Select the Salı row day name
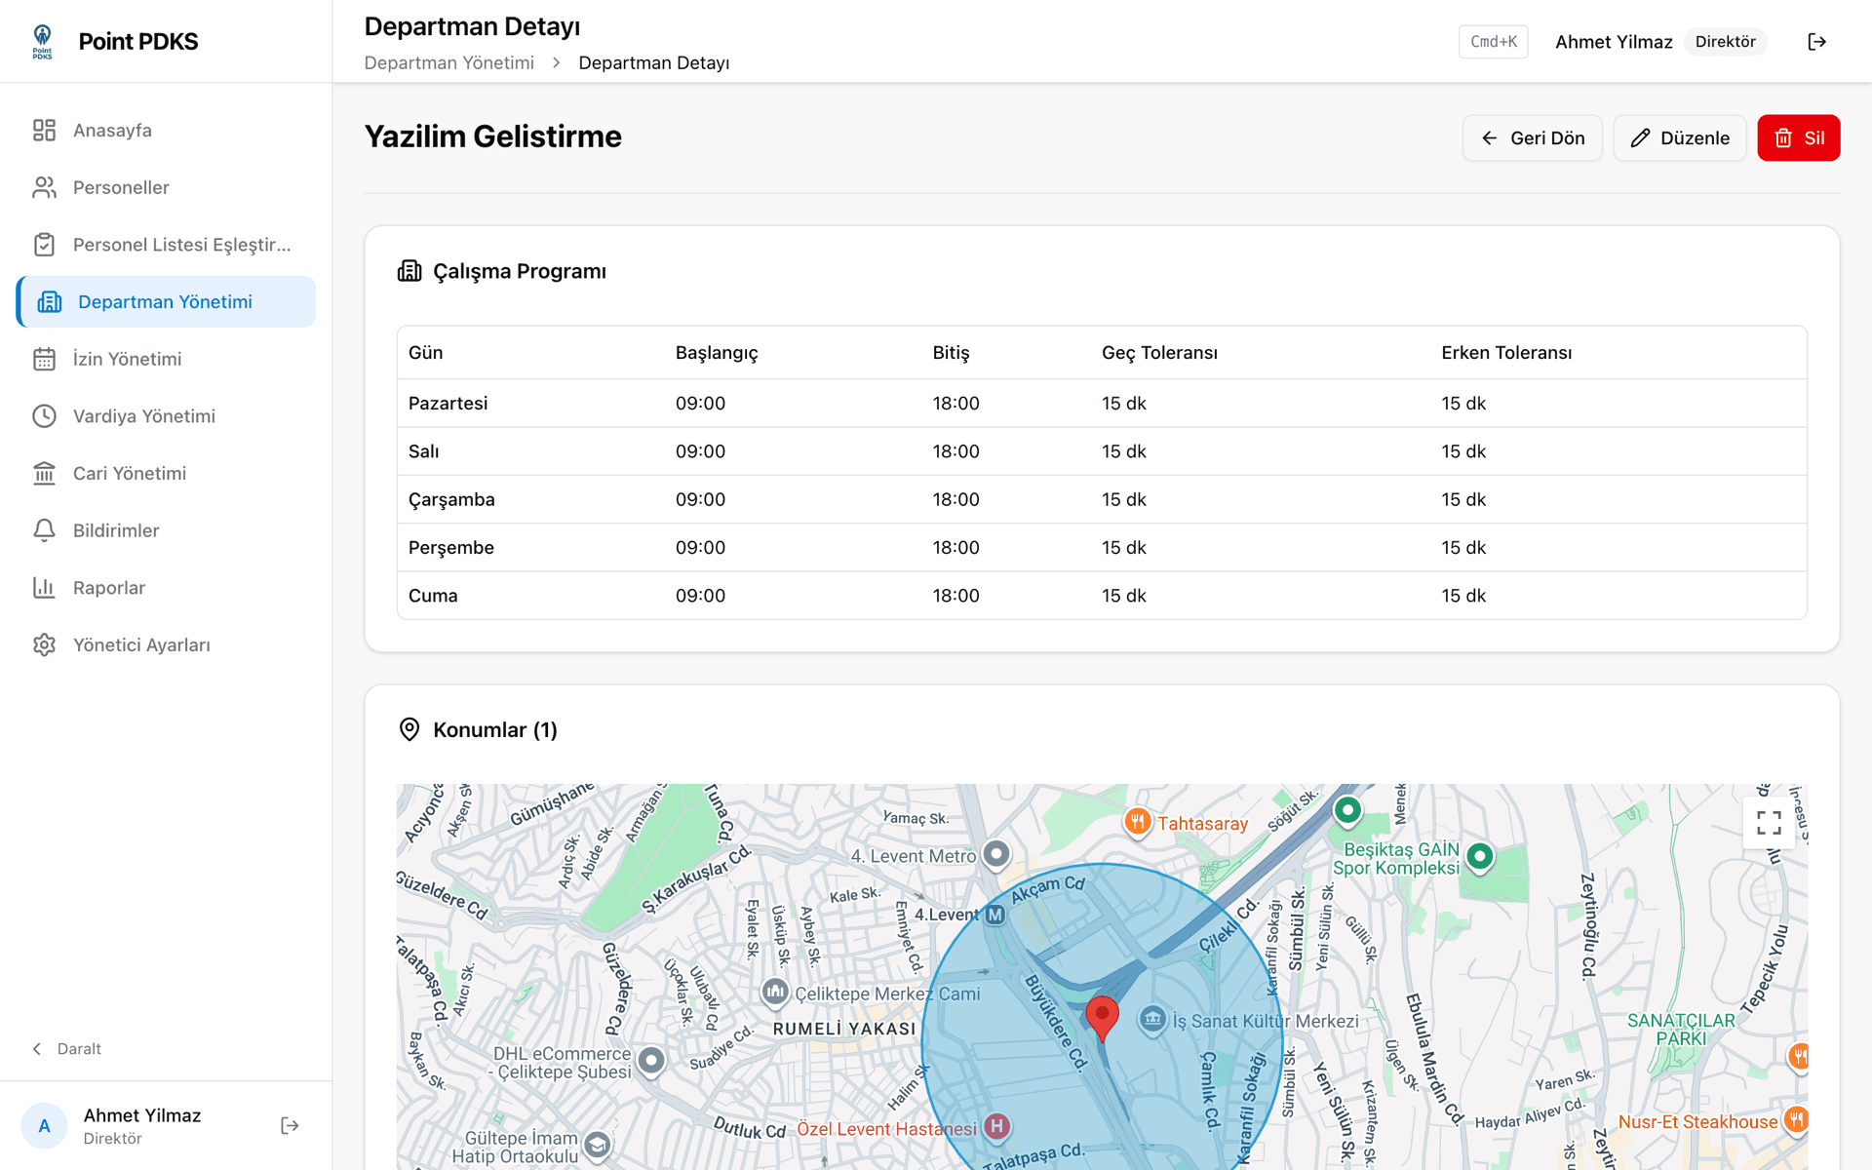Screen dimensions: 1872x1170 [423, 451]
